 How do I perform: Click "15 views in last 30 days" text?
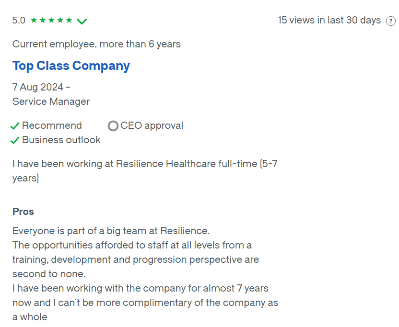(329, 21)
